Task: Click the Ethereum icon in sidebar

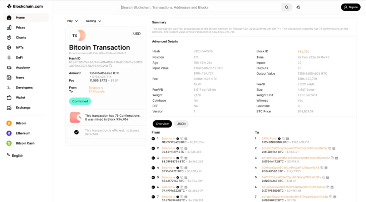Action: pos(9,133)
